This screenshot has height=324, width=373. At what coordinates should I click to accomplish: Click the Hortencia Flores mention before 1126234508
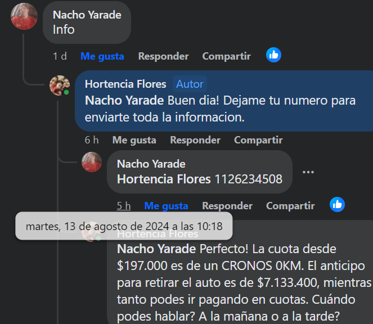164,179
